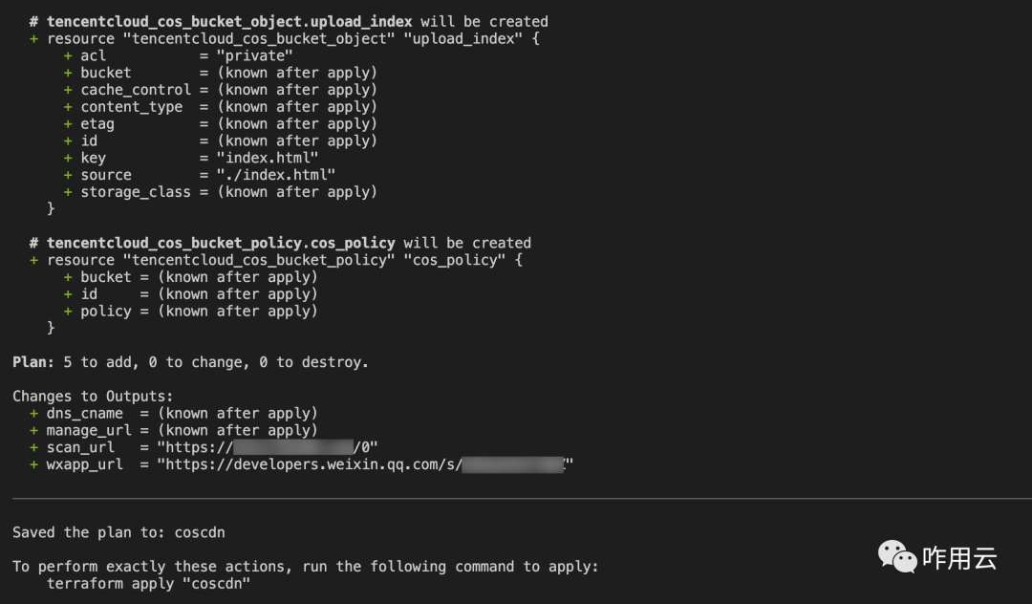Click the "index.html" key value
This screenshot has height=604, width=1032.
point(268,158)
